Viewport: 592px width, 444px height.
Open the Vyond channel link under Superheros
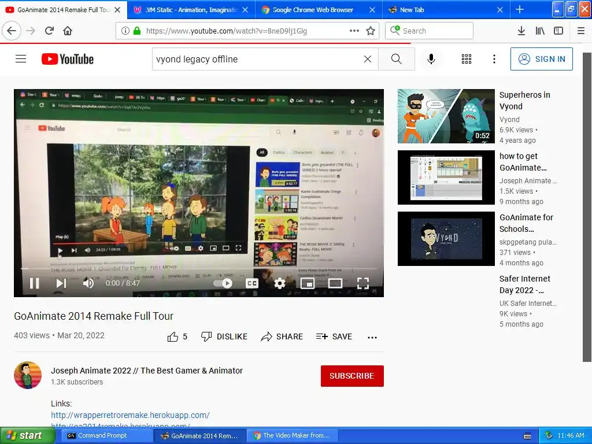pos(509,119)
